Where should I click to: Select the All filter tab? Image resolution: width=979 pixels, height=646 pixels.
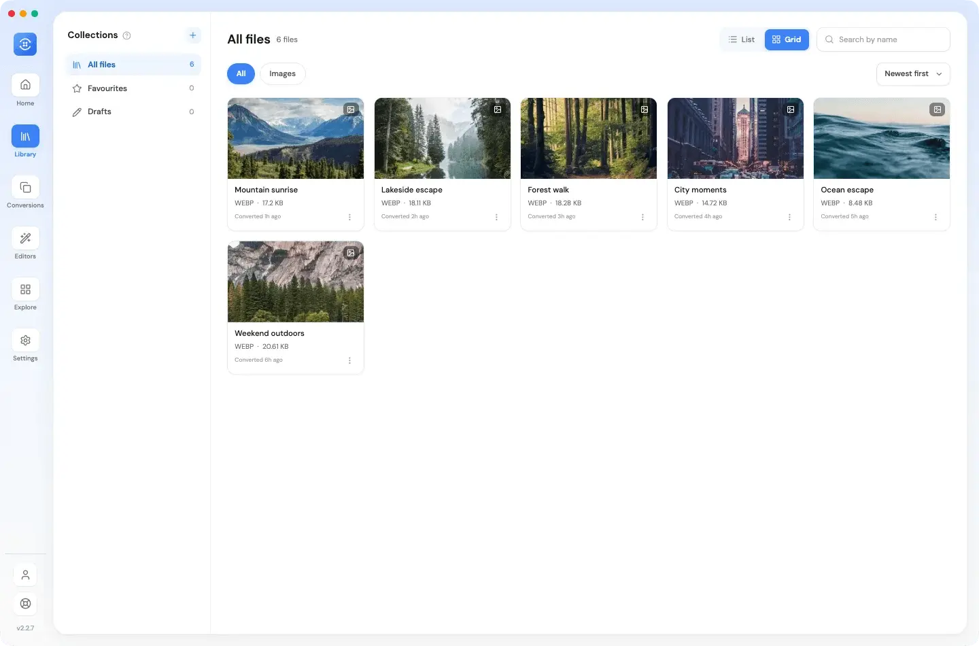click(241, 73)
